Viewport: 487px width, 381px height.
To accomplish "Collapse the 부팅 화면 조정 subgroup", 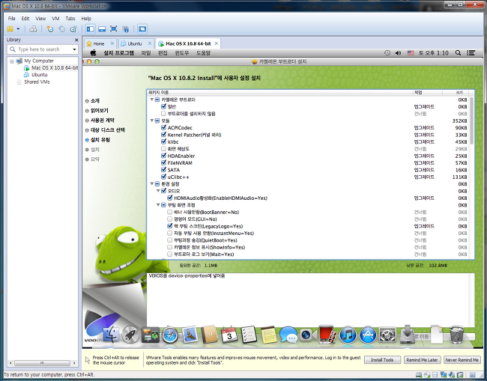I will tap(158, 205).
